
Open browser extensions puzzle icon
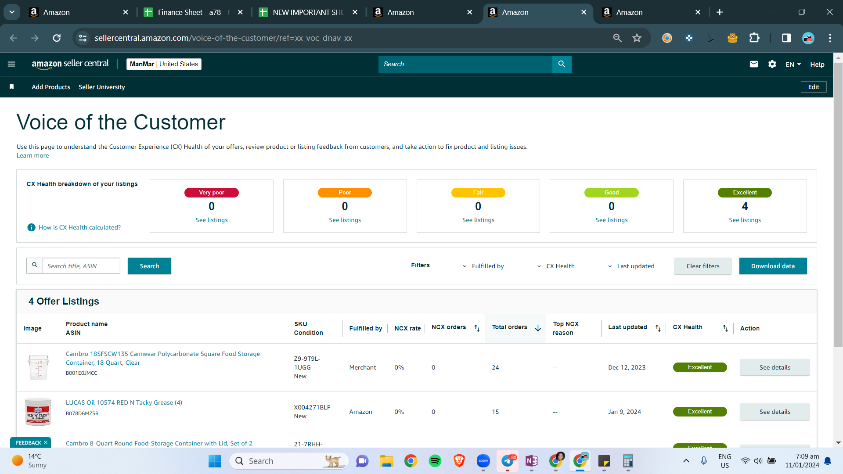[754, 38]
